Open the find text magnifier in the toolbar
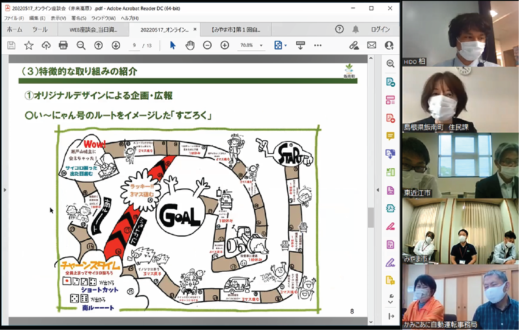Viewport: 519px width, 330px height. click(81, 46)
